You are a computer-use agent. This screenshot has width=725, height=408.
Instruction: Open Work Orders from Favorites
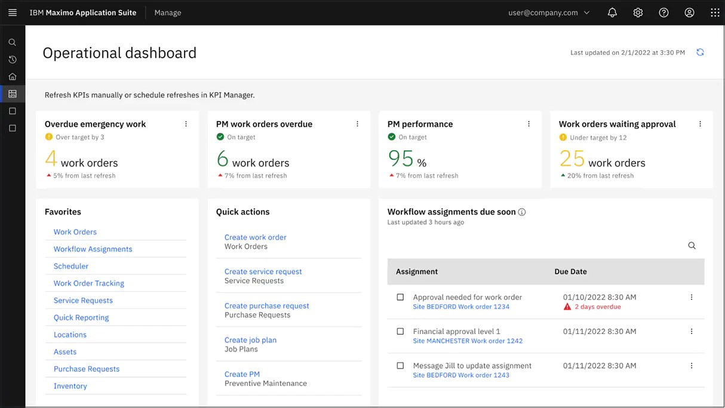coord(75,231)
